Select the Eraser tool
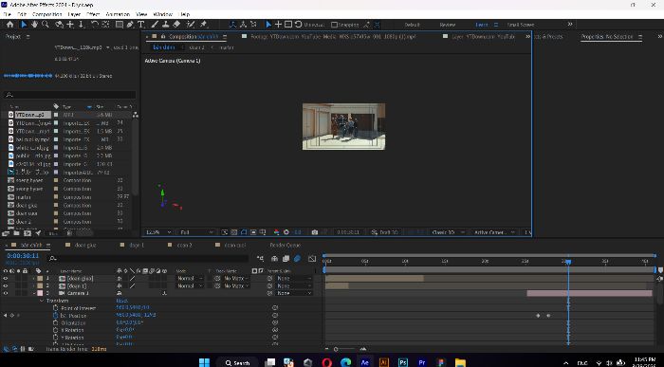Image resolution: width=664 pixels, height=367 pixels. coord(176,25)
